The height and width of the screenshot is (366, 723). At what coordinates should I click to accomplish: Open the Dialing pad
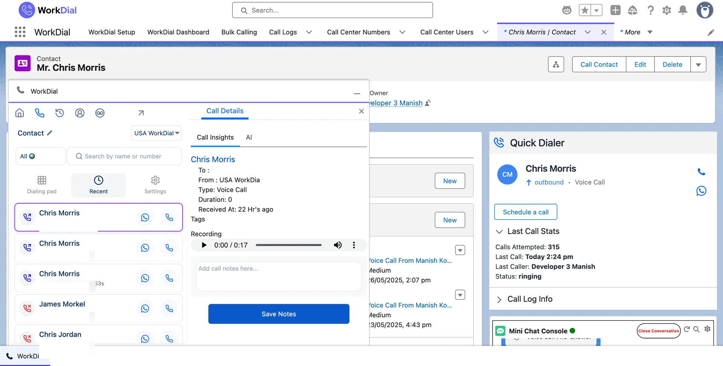tap(42, 185)
